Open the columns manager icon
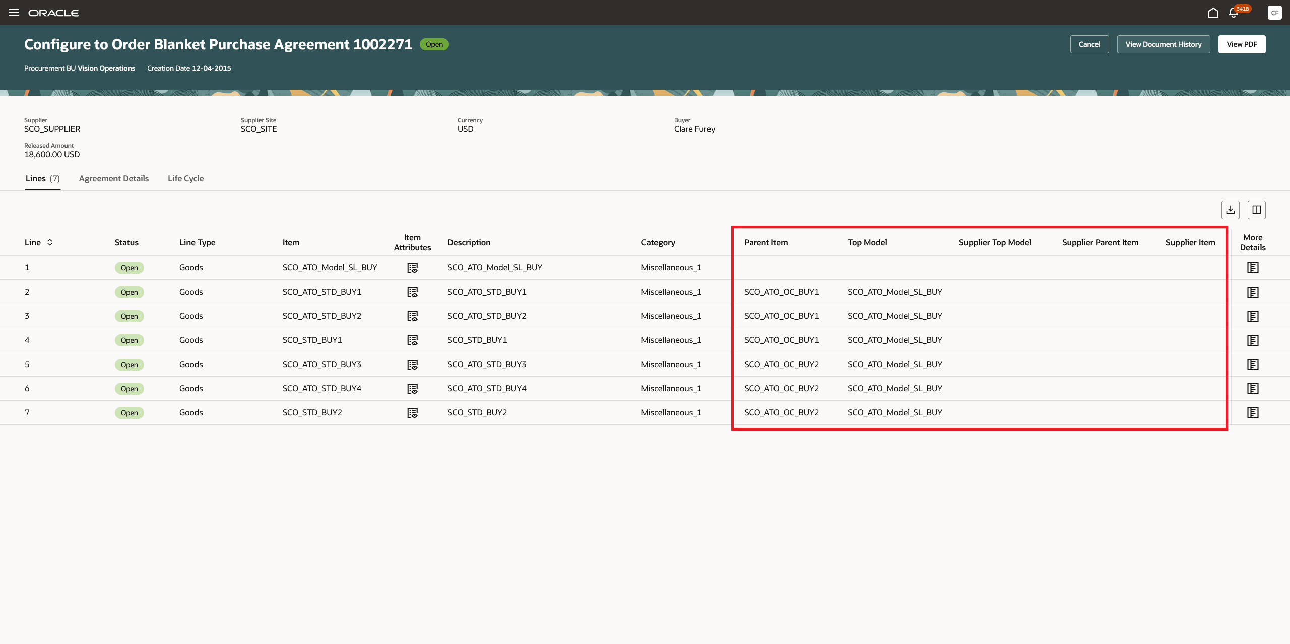Viewport: 1290px width, 644px height. coord(1256,210)
